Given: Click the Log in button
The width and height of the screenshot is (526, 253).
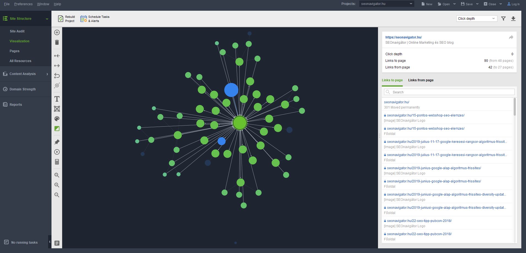Looking at the screenshot, I should pyautogui.click(x=513, y=4).
